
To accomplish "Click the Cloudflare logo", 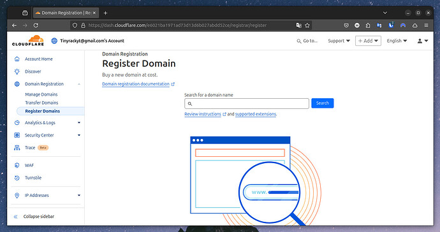I will click(28, 41).
